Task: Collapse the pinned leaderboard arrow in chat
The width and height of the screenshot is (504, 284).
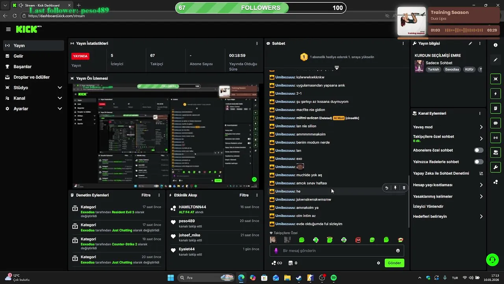Action: [337, 68]
